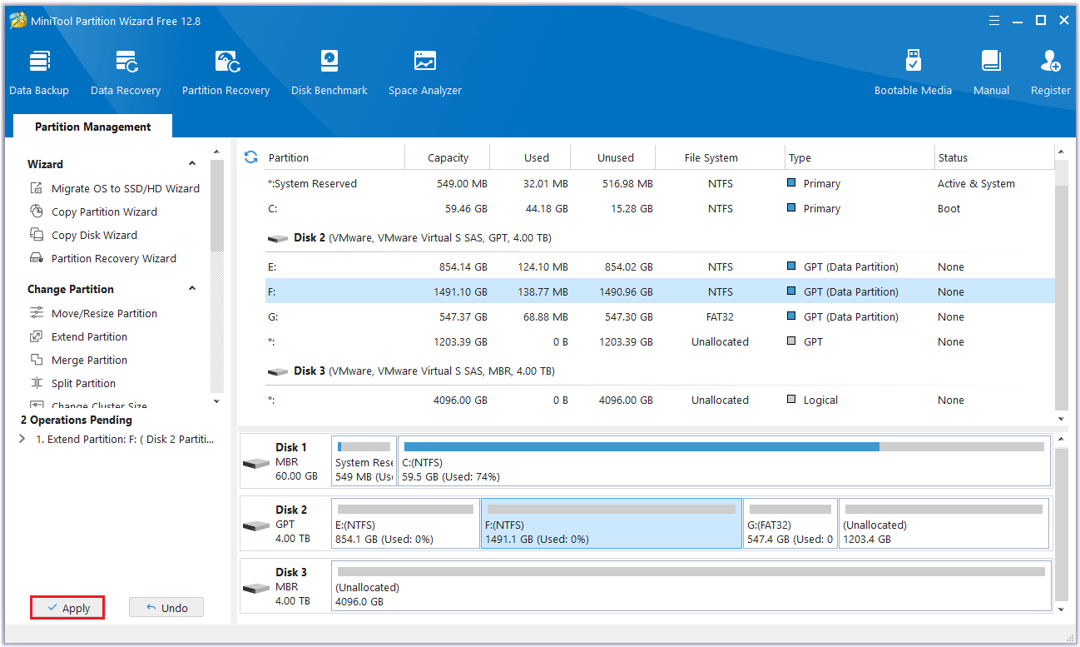The height and width of the screenshot is (647, 1080).
Task: Click the partition list scrollbar up arrow
Action: tap(1061, 152)
